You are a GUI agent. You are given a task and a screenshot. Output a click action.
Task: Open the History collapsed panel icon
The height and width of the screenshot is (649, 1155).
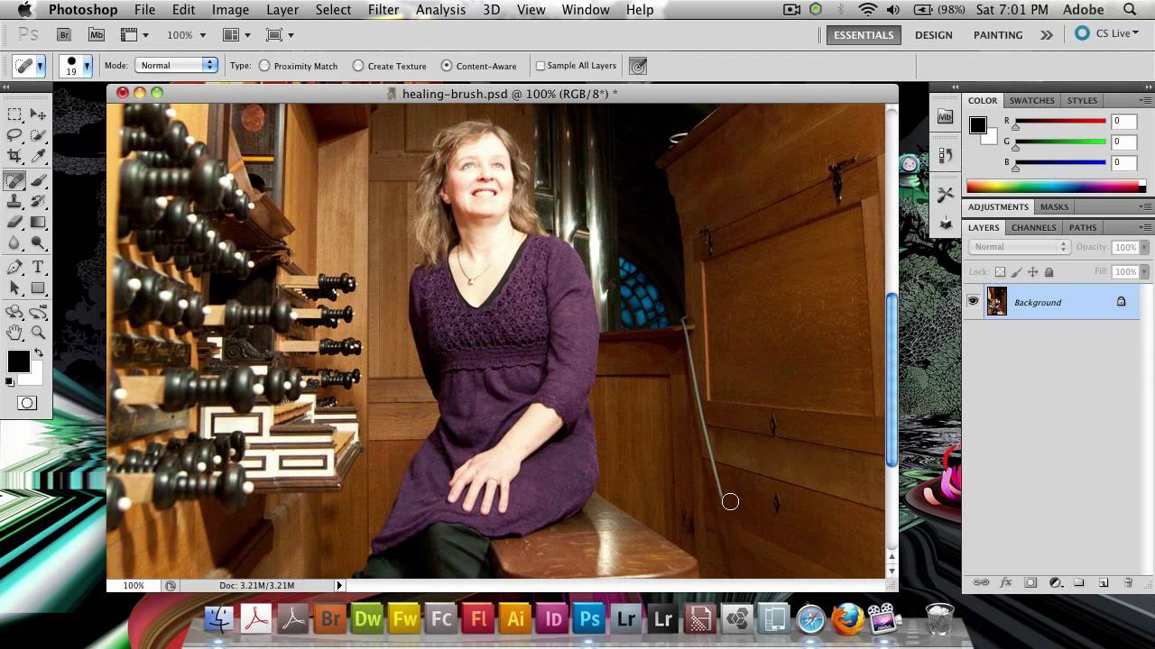(x=945, y=155)
